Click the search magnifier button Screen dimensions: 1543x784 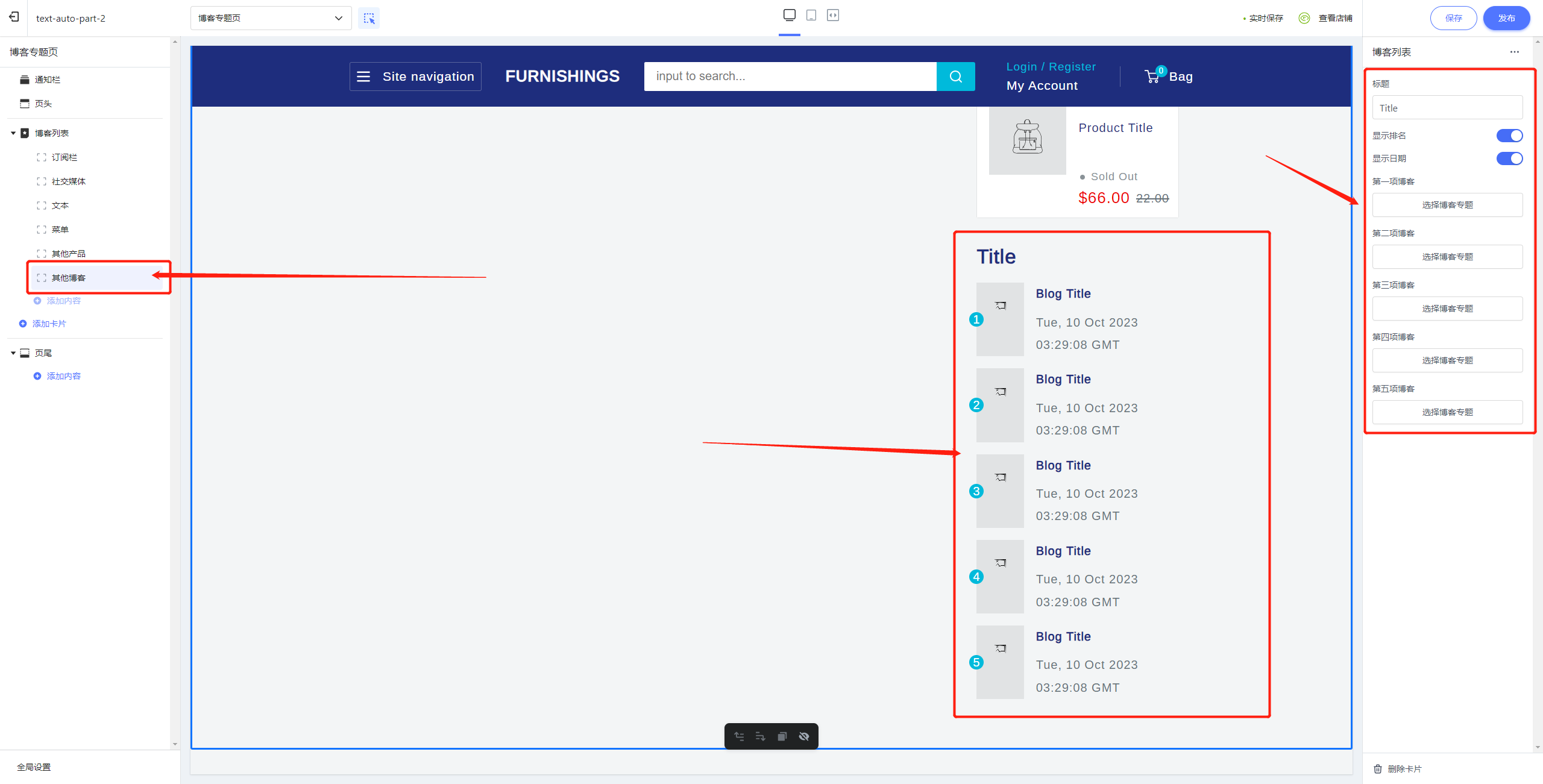pos(955,77)
